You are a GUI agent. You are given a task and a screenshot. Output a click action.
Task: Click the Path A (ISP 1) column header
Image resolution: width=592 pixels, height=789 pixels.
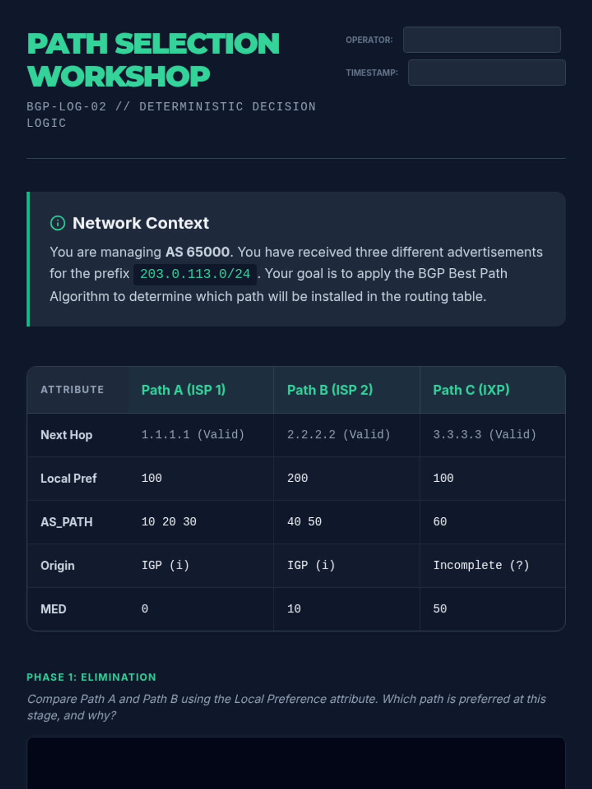(184, 390)
